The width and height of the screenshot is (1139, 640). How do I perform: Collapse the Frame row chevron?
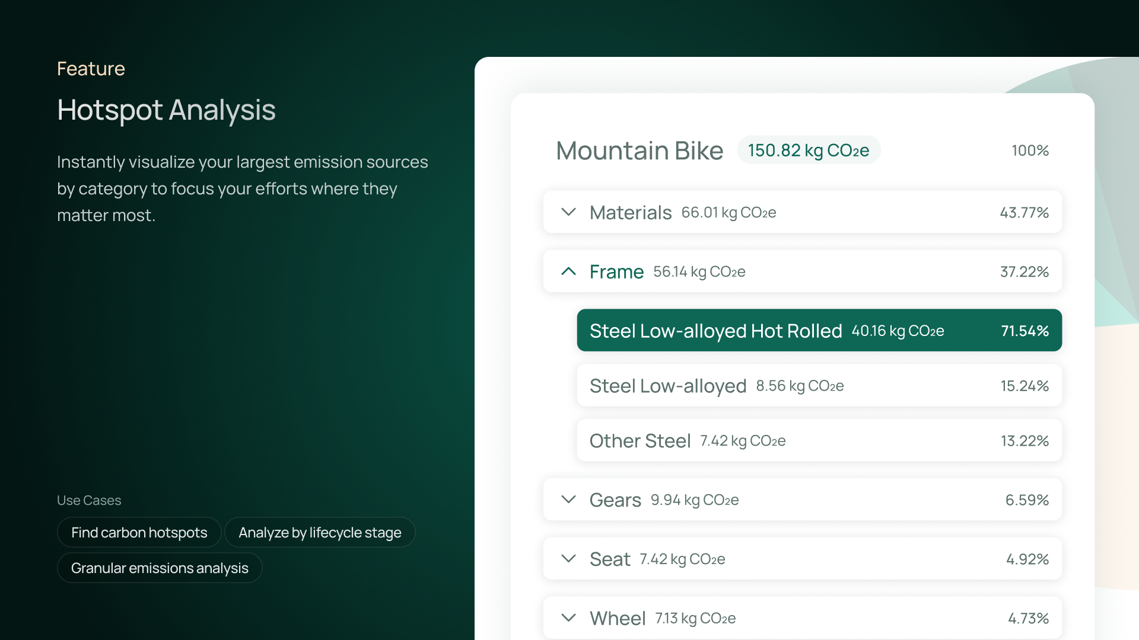pos(568,271)
